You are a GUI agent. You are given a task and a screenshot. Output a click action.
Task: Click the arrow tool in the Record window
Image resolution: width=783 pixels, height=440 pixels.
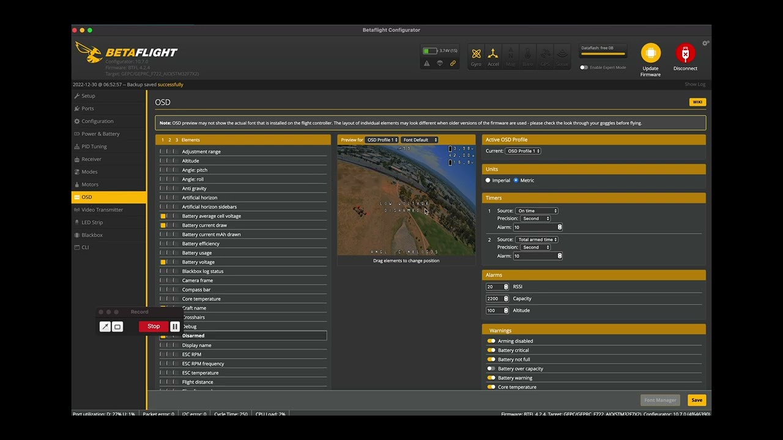(105, 327)
